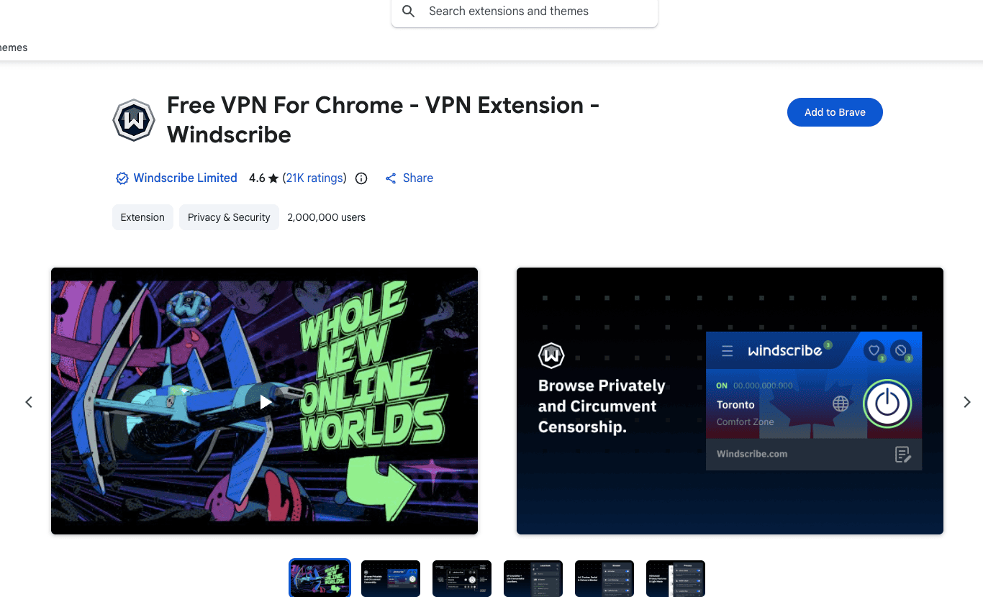Viewport: 983px width, 597px height.
Task: Select the second Browse Privately thumbnail
Action: point(391,578)
